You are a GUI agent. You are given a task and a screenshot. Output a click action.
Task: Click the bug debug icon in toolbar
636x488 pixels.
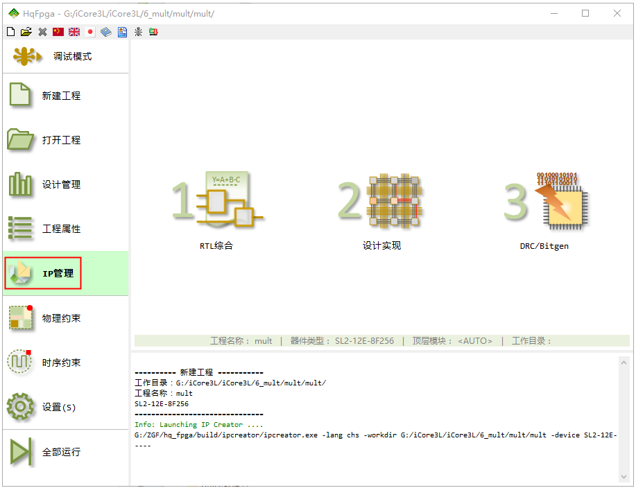[138, 32]
